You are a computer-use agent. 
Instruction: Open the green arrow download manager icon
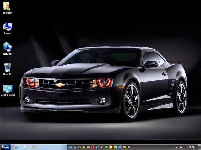[106, 147]
